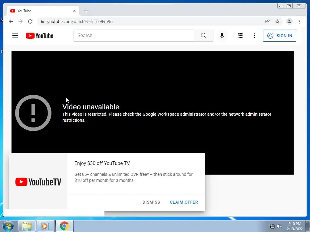Image resolution: width=310 pixels, height=232 pixels.
Task: Close the YouTube tab
Action: click(x=74, y=11)
